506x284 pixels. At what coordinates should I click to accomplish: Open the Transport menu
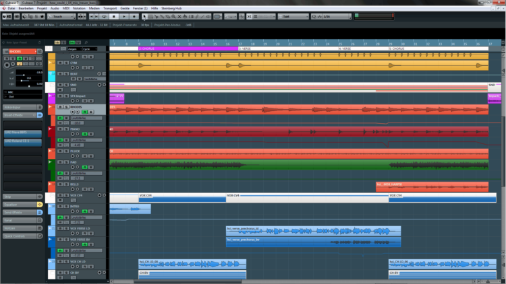pos(110,8)
